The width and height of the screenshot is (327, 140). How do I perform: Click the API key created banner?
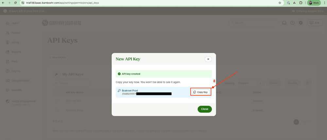164,74
